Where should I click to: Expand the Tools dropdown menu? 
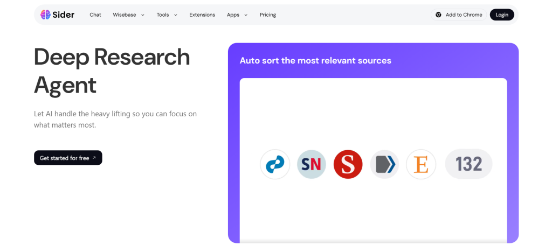click(167, 15)
